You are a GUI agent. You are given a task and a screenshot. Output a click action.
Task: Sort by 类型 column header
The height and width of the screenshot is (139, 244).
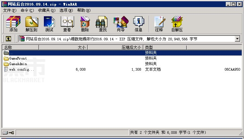tap(165, 48)
